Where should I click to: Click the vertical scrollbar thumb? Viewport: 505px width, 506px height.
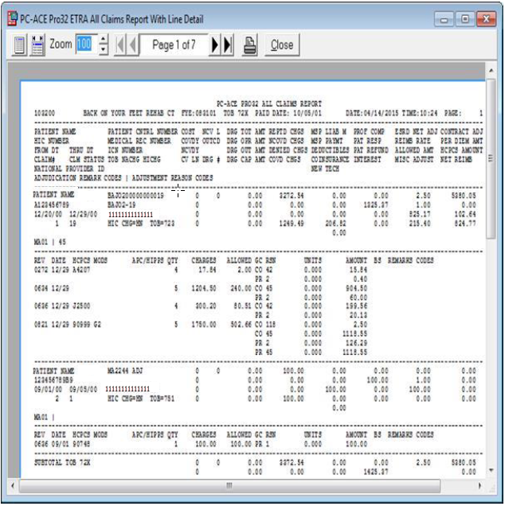[491, 159]
